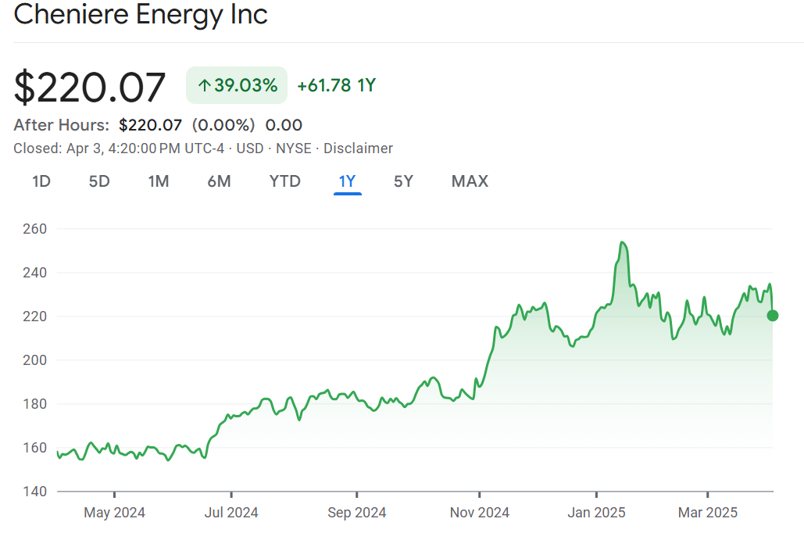This screenshot has width=804, height=533.
Task: Open the Disclaimer link
Action: (x=358, y=148)
